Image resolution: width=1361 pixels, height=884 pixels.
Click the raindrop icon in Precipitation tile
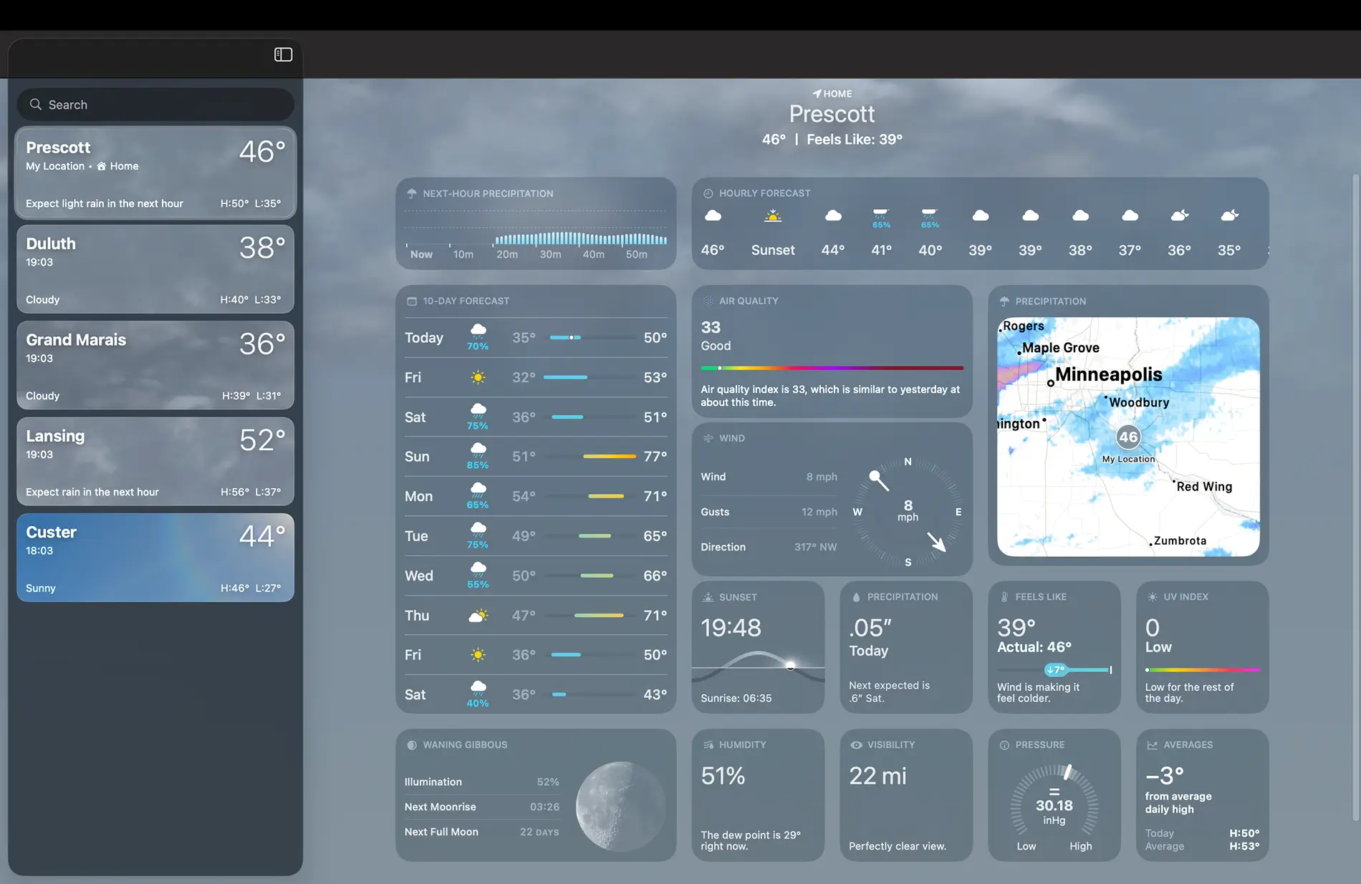pyautogui.click(x=856, y=597)
